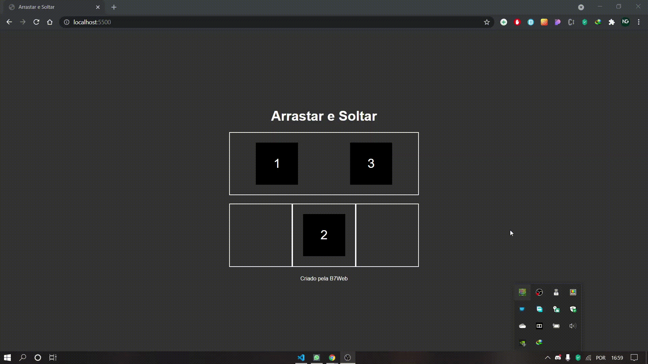Click the NG profile avatar in the toolbar
The width and height of the screenshot is (648, 364).
coord(626,22)
